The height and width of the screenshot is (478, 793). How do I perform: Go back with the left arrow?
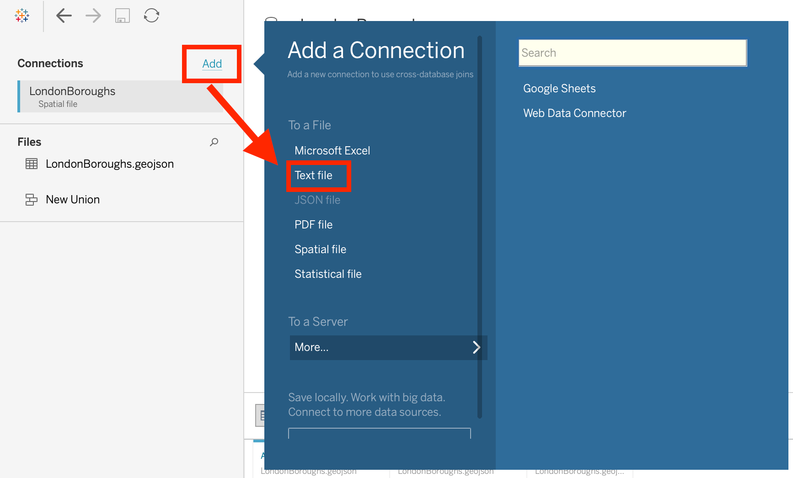pyautogui.click(x=64, y=16)
